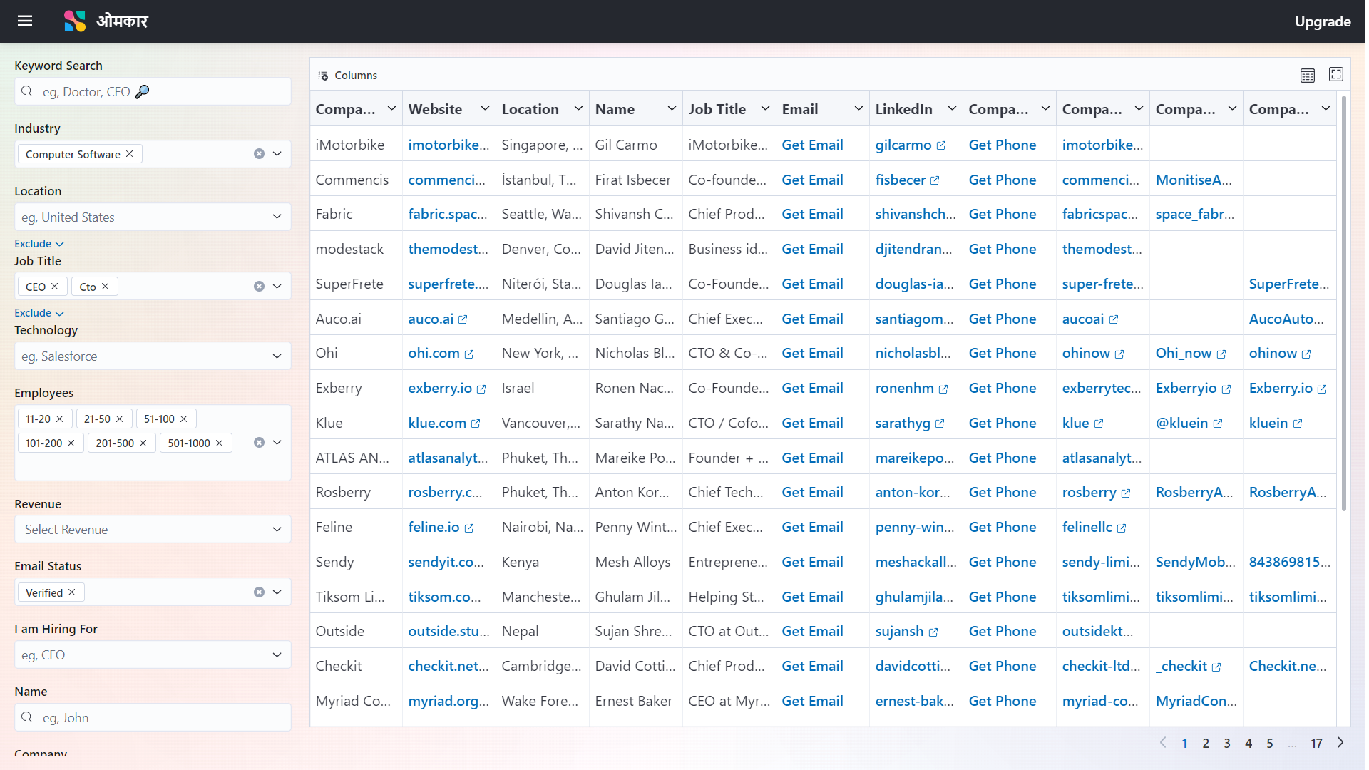This screenshot has width=1369, height=770.
Task: Open the @kluein Twitter link
Action: (x=1189, y=423)
